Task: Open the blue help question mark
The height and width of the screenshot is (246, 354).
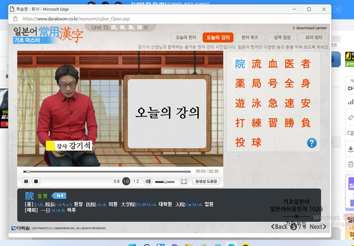Action: (x=311, y=143)
